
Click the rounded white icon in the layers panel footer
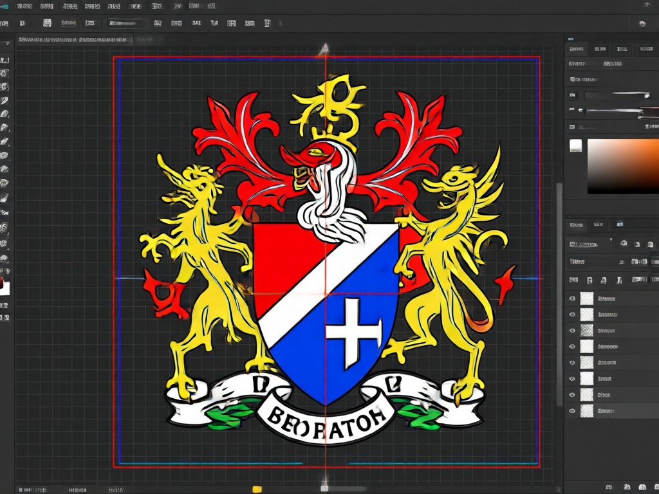click(642, 487)
